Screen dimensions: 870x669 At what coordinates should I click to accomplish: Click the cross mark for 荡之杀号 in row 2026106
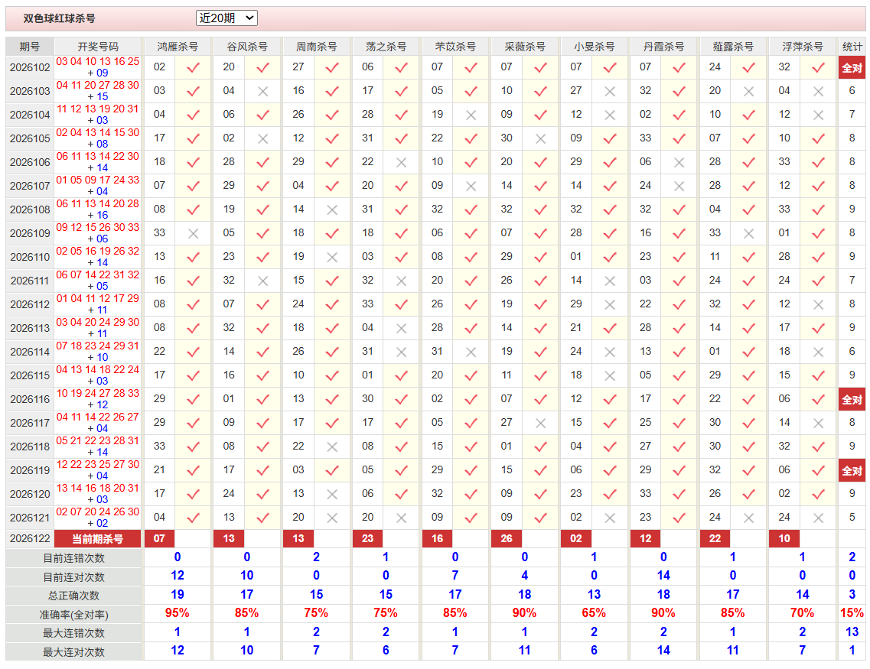point(401,162)
